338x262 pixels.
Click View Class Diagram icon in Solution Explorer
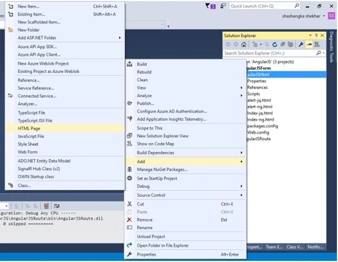pyautogui.click(x=317, y=45)
